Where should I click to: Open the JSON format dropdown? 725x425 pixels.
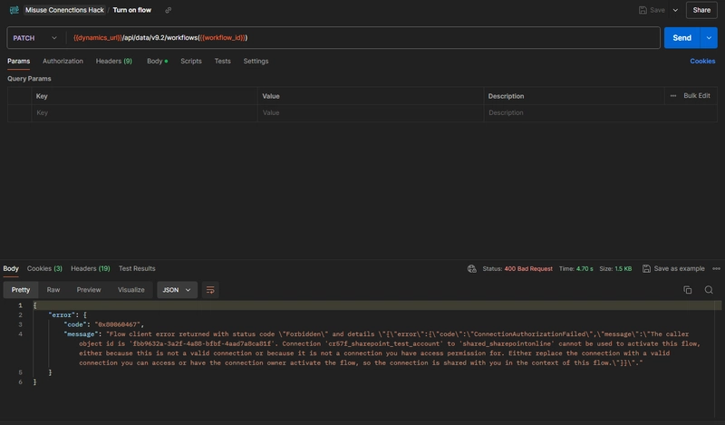point(177,290)
